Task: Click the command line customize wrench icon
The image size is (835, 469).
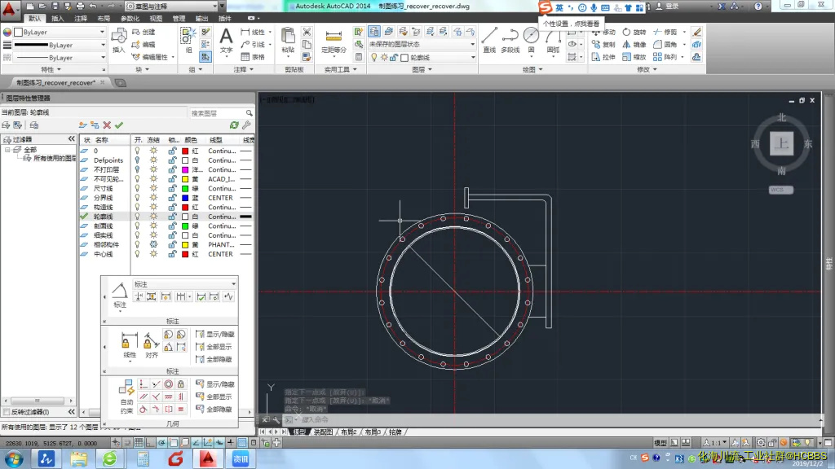Action: coord(276,419)
